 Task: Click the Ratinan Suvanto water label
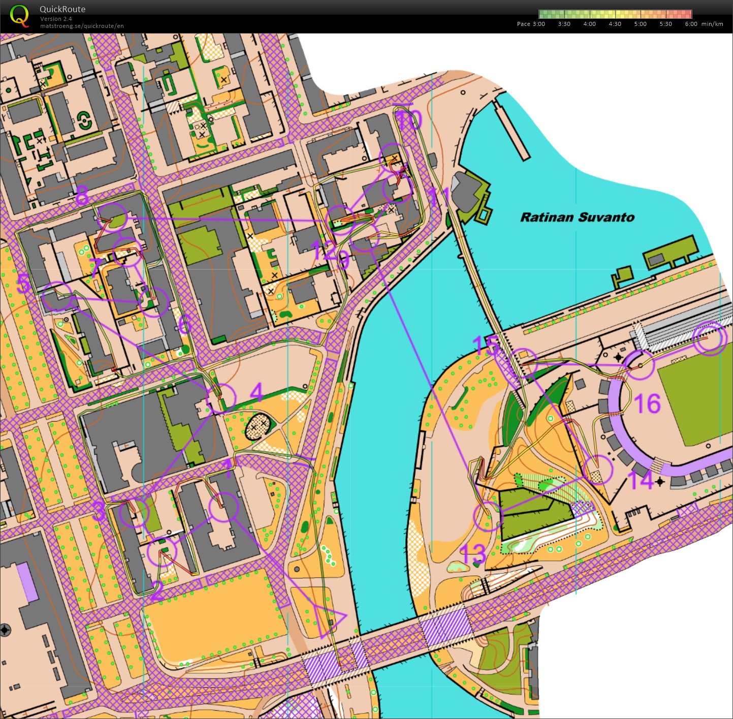pos(577,217)
